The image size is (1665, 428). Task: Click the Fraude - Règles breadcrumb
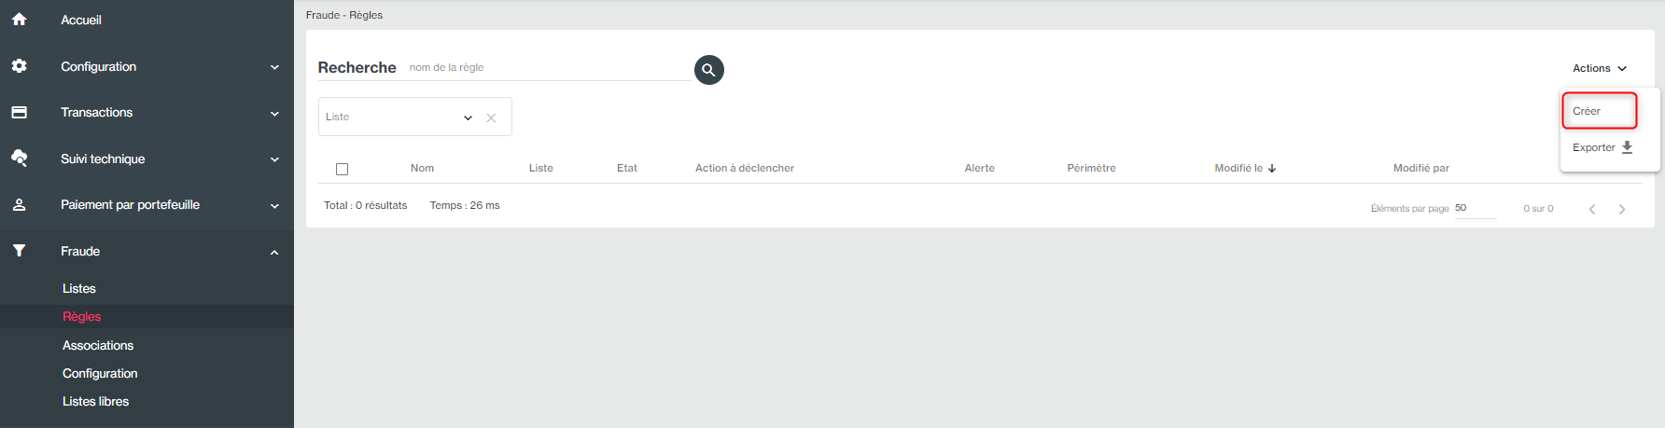coord(344,15)
